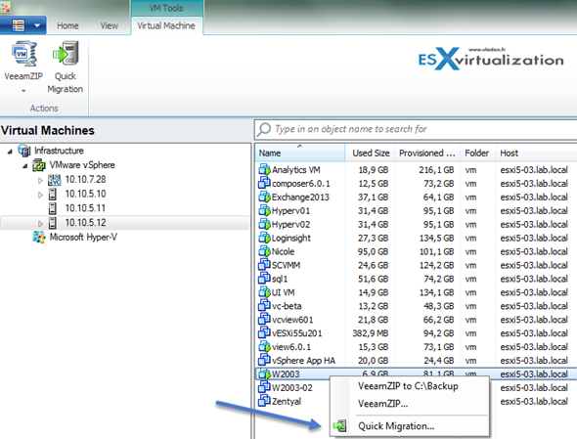Click the Loginsight VM icon

coord(264,238)
